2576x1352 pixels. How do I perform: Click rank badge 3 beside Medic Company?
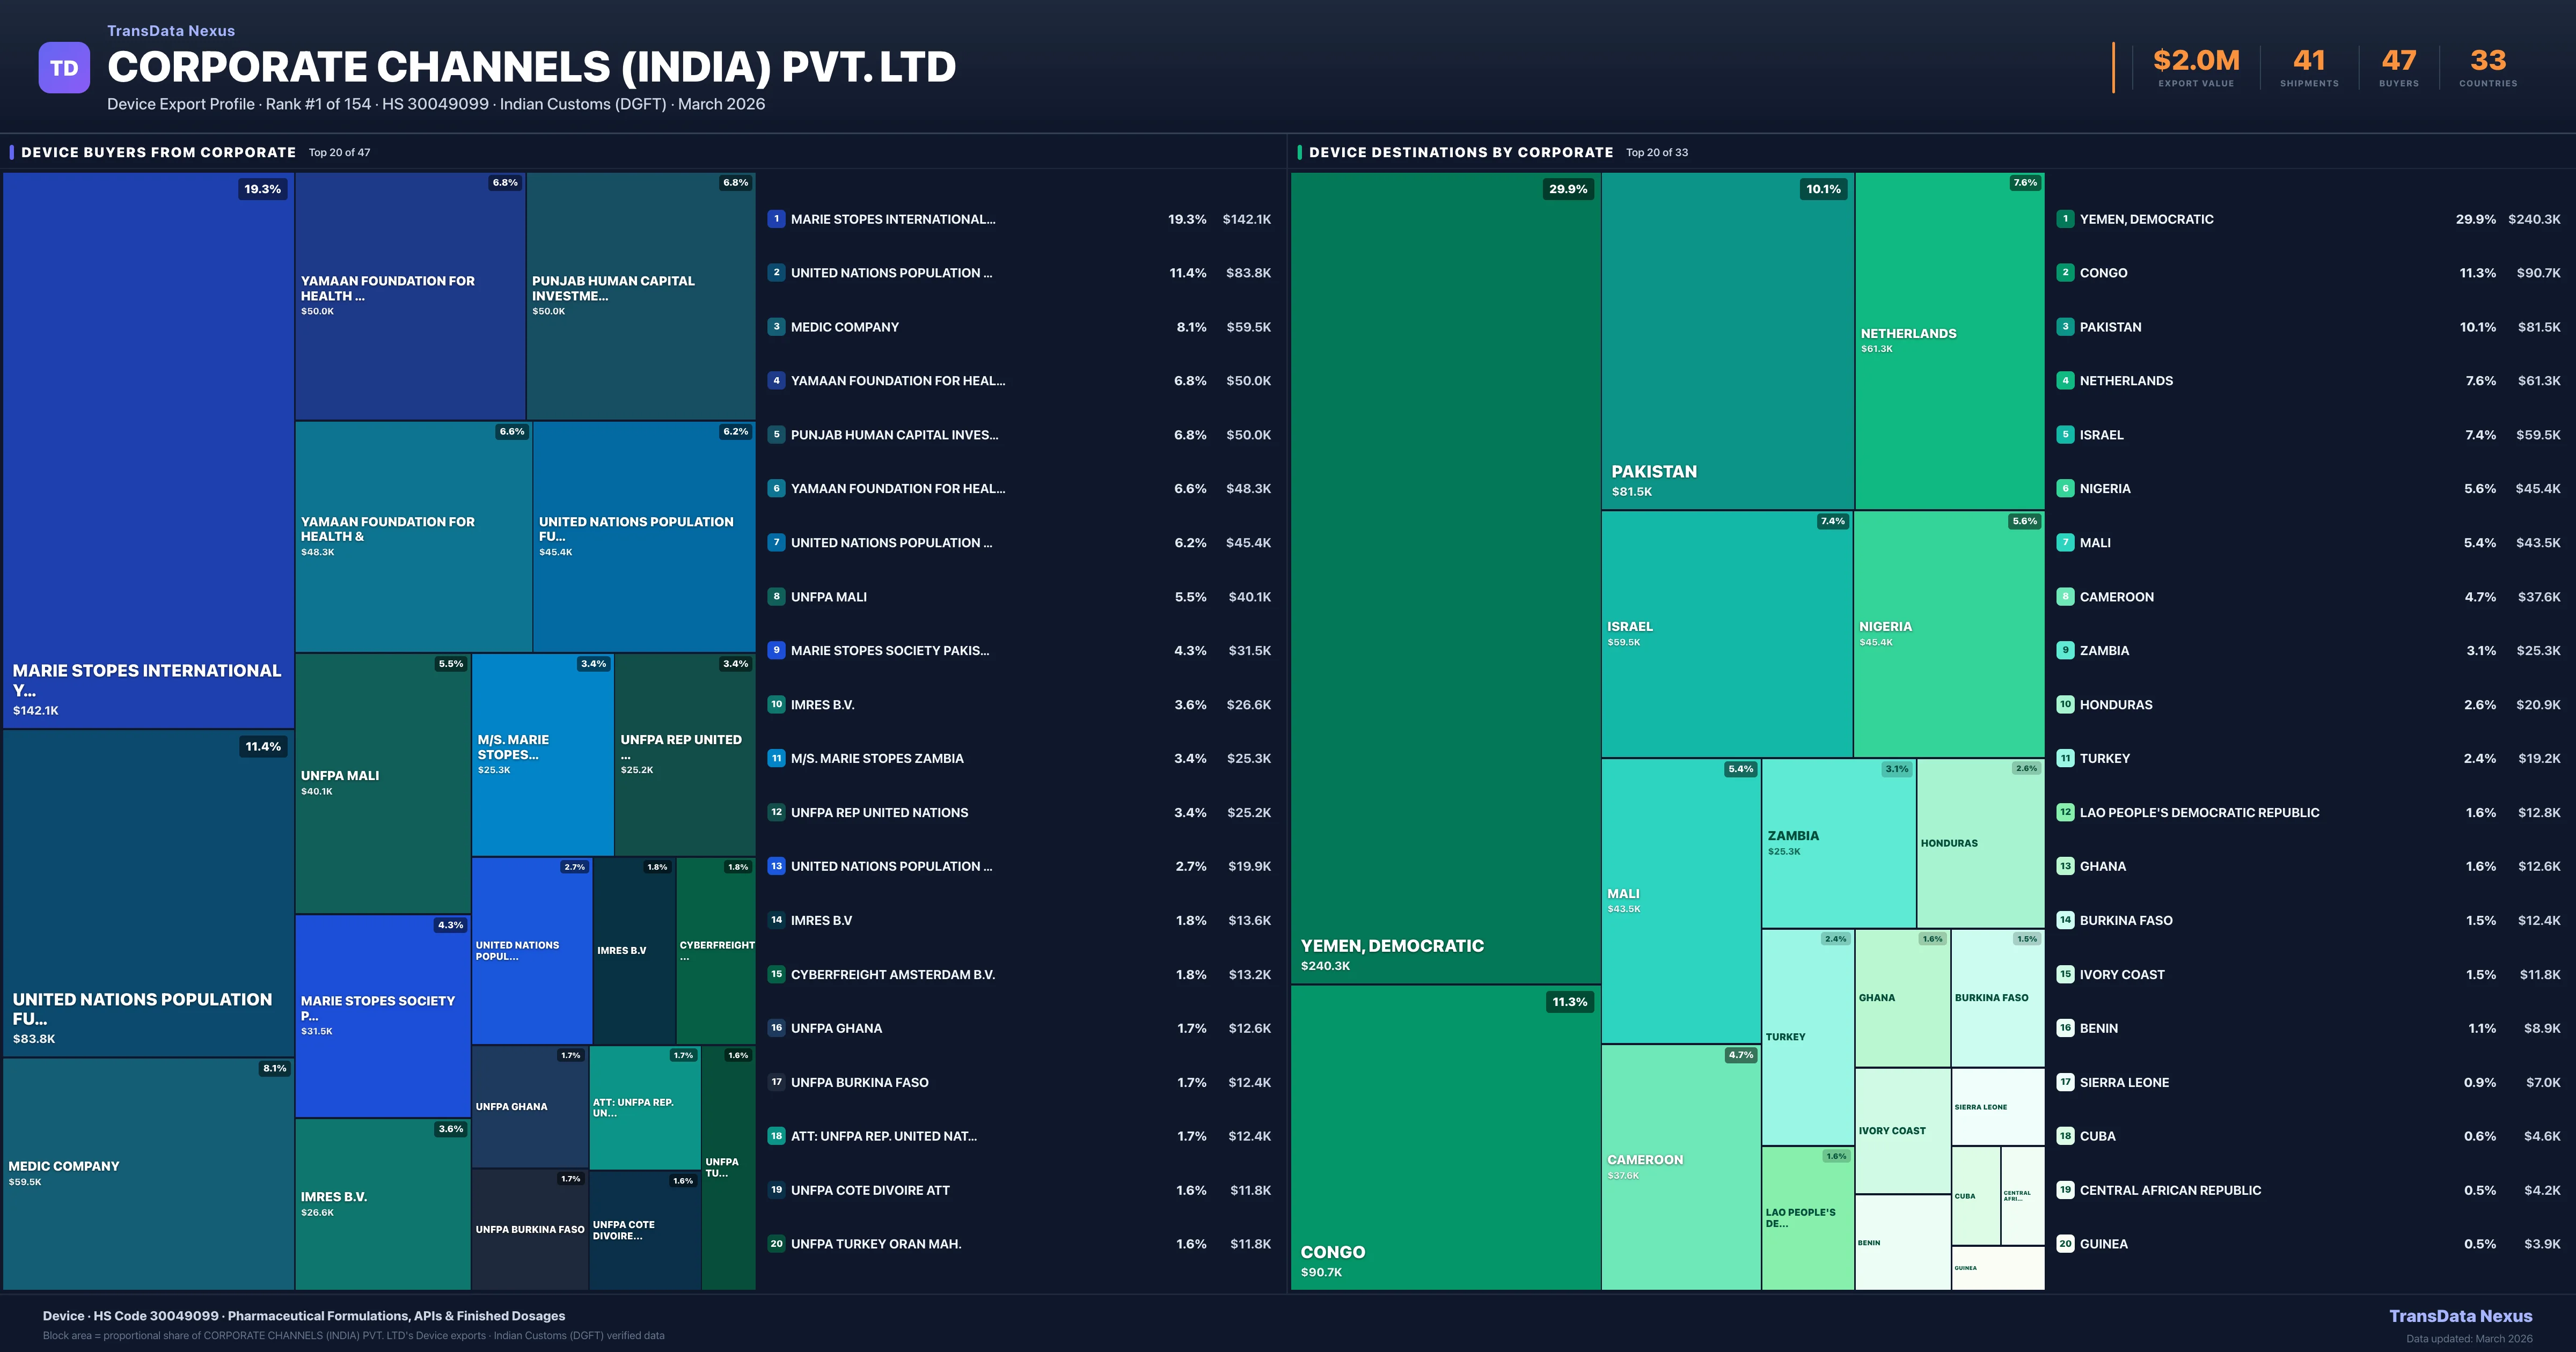click(x=776, y=327)
